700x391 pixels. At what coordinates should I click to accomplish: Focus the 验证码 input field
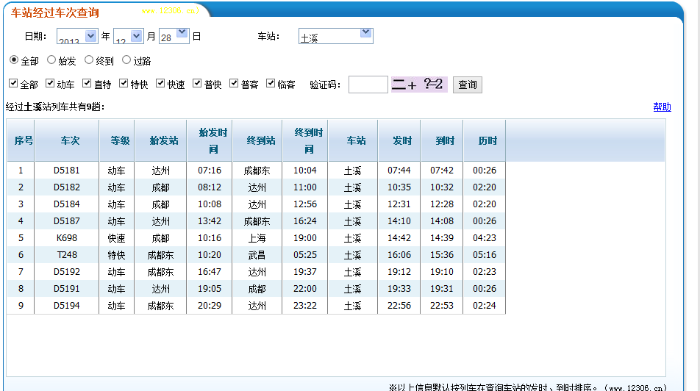pyautogui.click(x=368, y=85)
